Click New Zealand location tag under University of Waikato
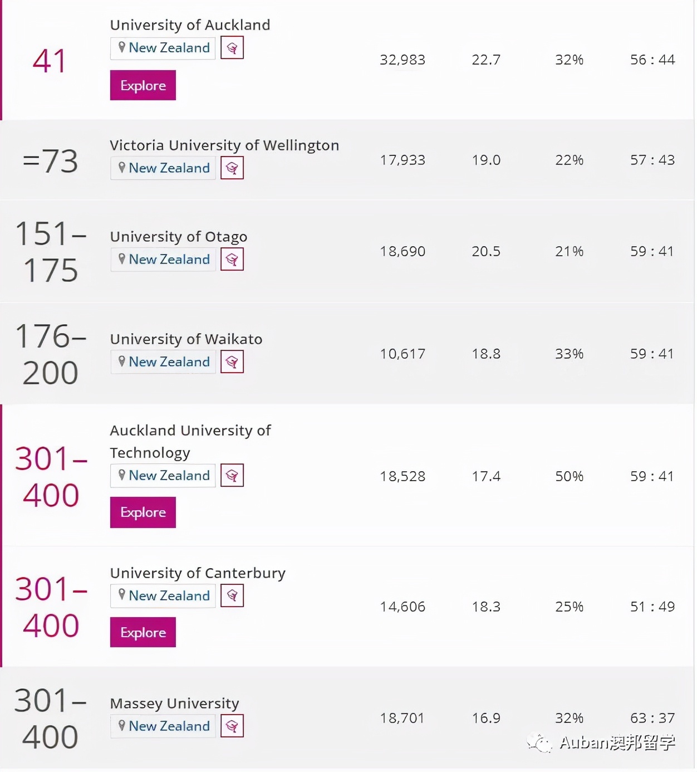 164,362
